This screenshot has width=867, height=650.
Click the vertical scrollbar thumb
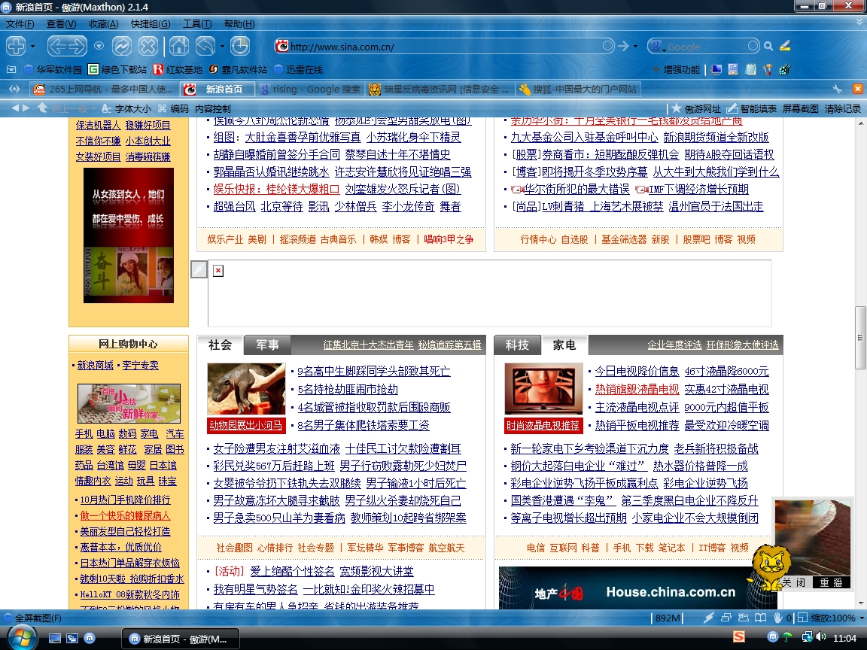click(860, 338)
